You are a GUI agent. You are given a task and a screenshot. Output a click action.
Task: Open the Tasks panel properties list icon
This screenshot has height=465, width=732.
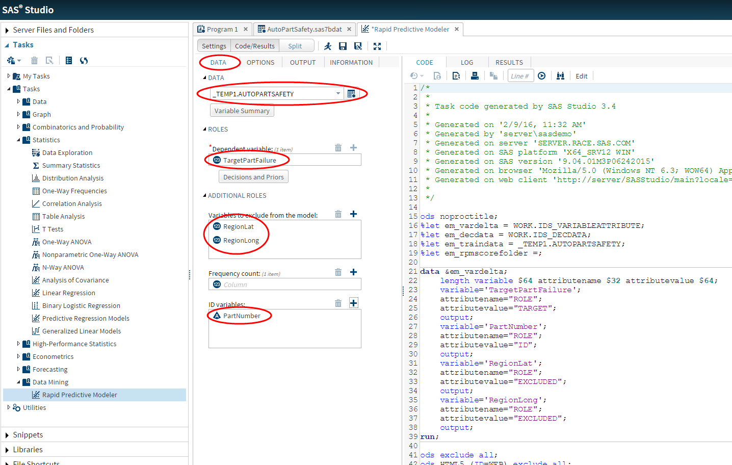point(69,60)
